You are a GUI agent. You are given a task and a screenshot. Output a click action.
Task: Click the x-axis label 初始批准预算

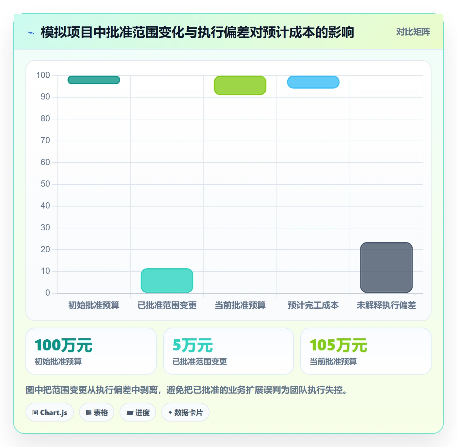tap(94, 305)
